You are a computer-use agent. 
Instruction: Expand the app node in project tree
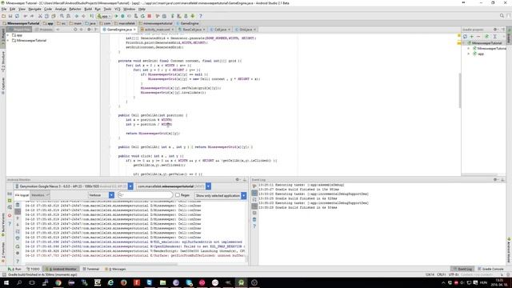coord(8,35)
